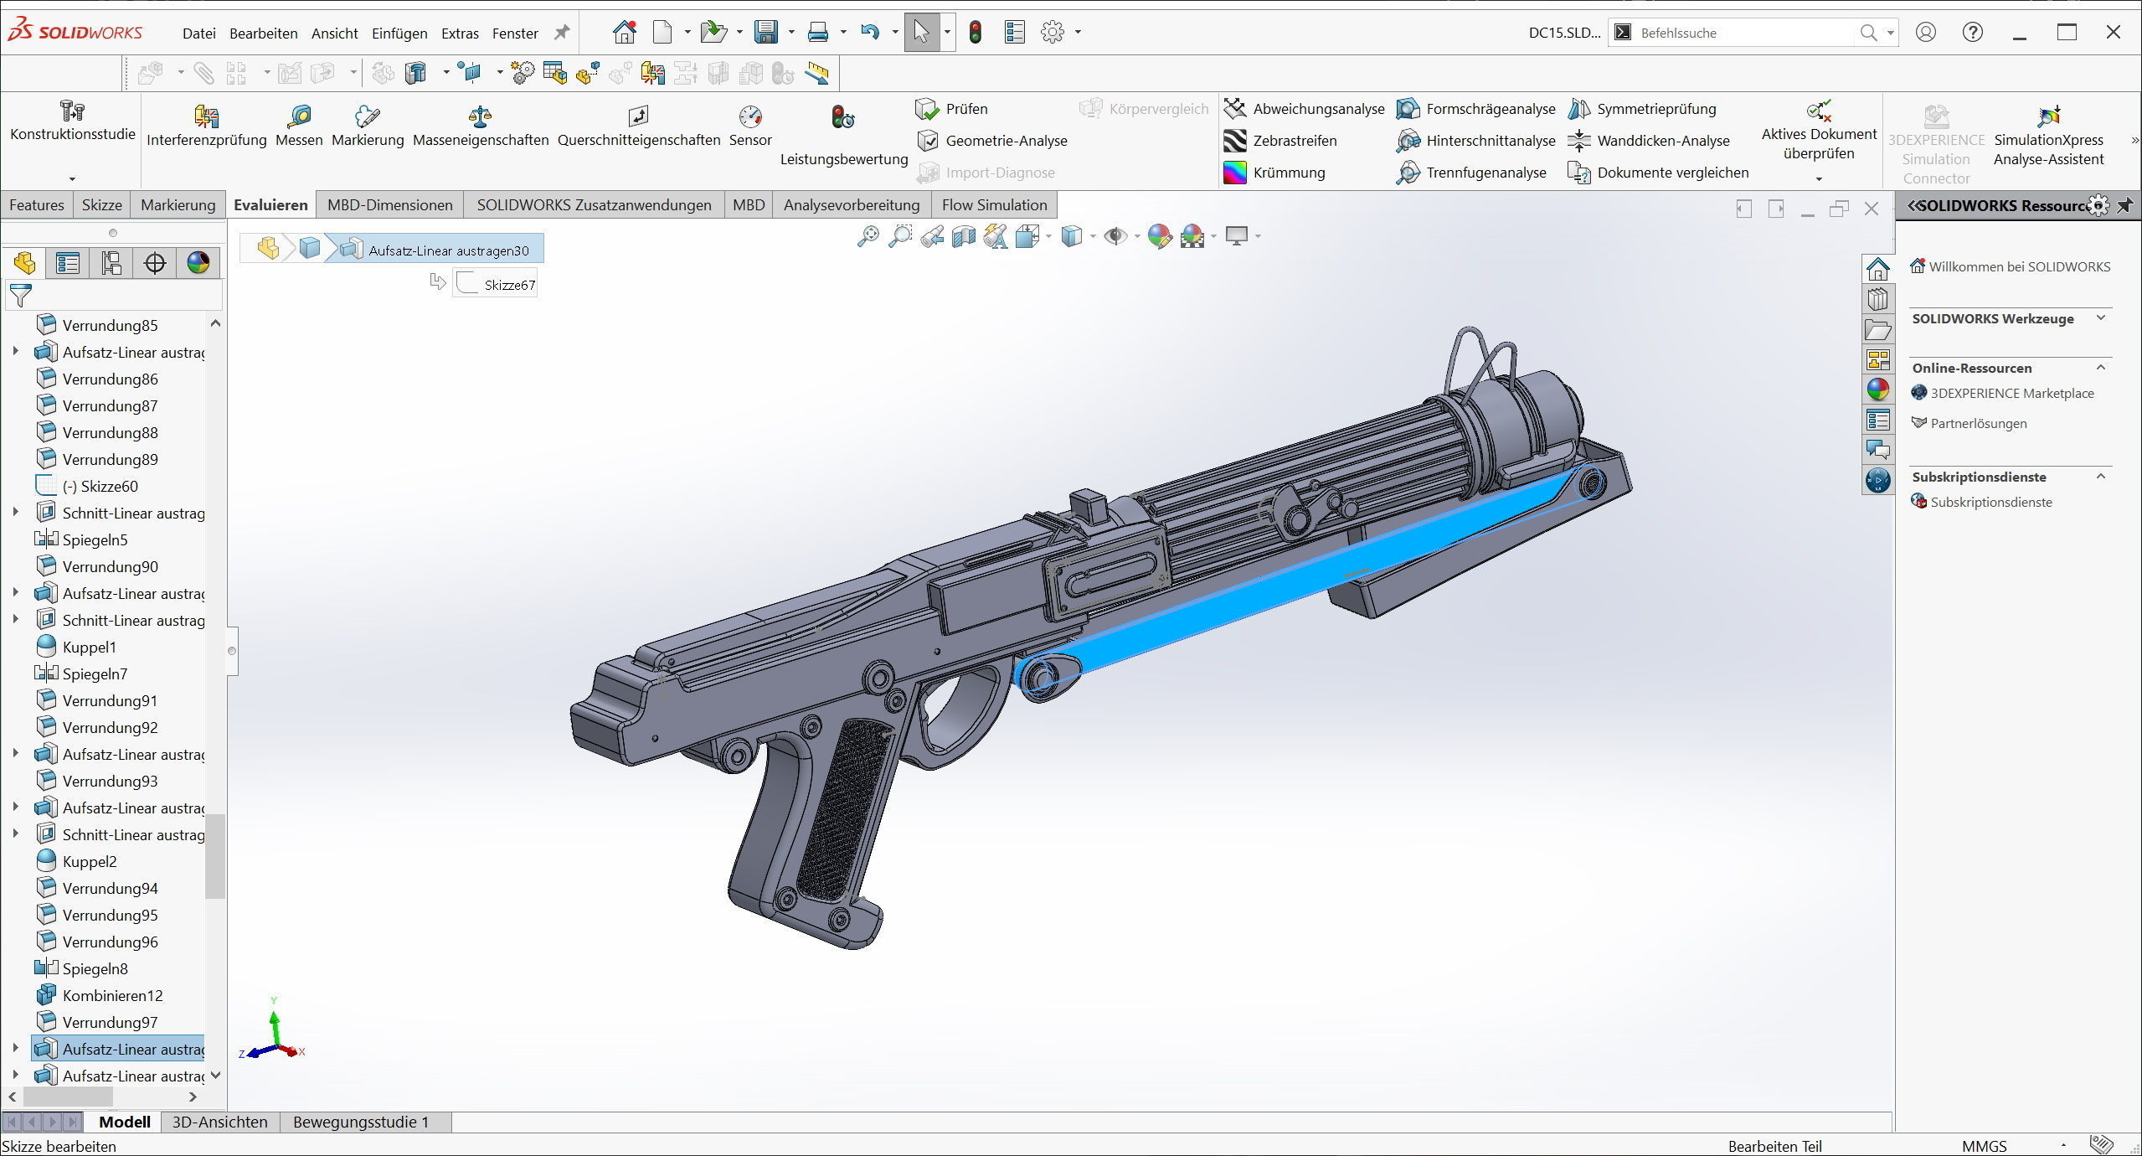Open the Einfügen menu
The image size is (2142, 1156).
399,34
